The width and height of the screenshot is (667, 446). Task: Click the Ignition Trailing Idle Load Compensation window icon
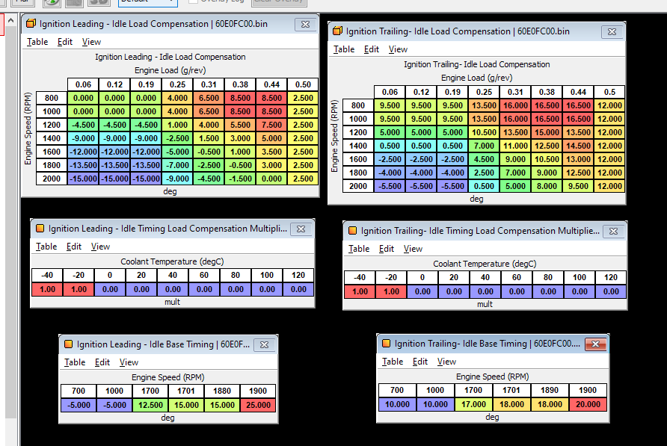pos(337,31)
